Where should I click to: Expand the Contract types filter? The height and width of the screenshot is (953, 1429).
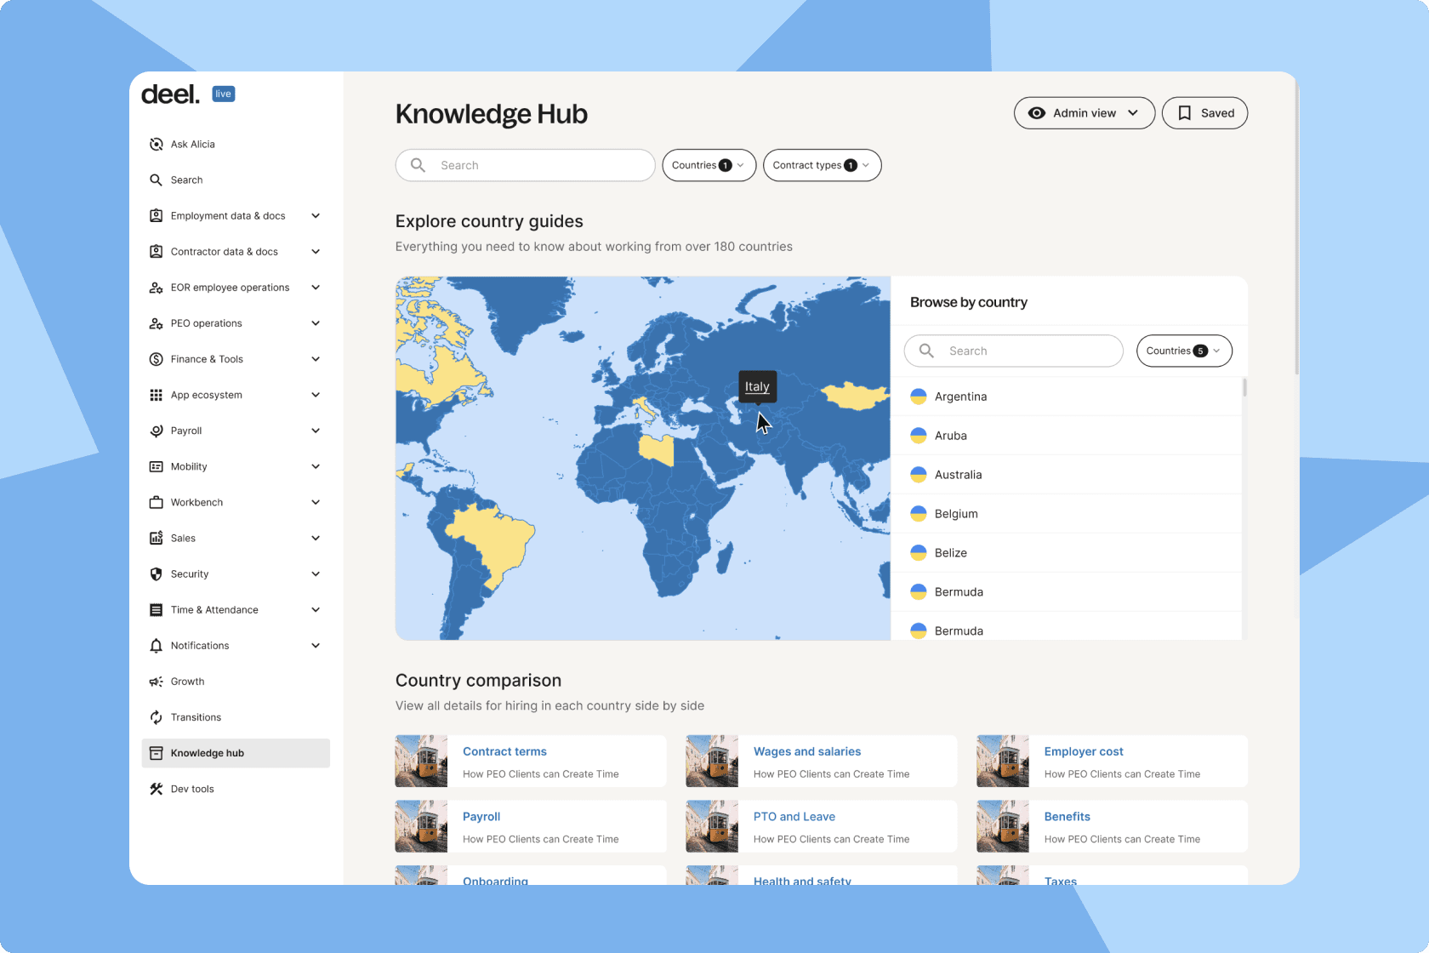click(x=821, y=165)
